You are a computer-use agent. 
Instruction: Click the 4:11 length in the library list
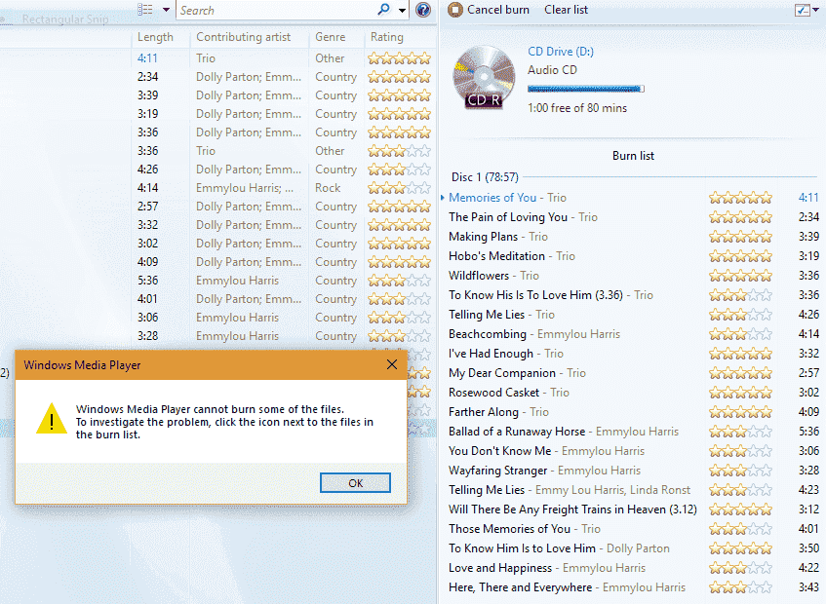147,58
